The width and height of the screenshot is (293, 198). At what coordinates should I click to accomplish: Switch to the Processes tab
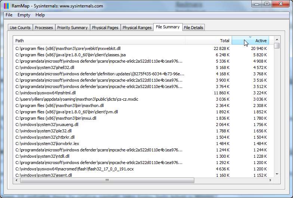[44, 28]
